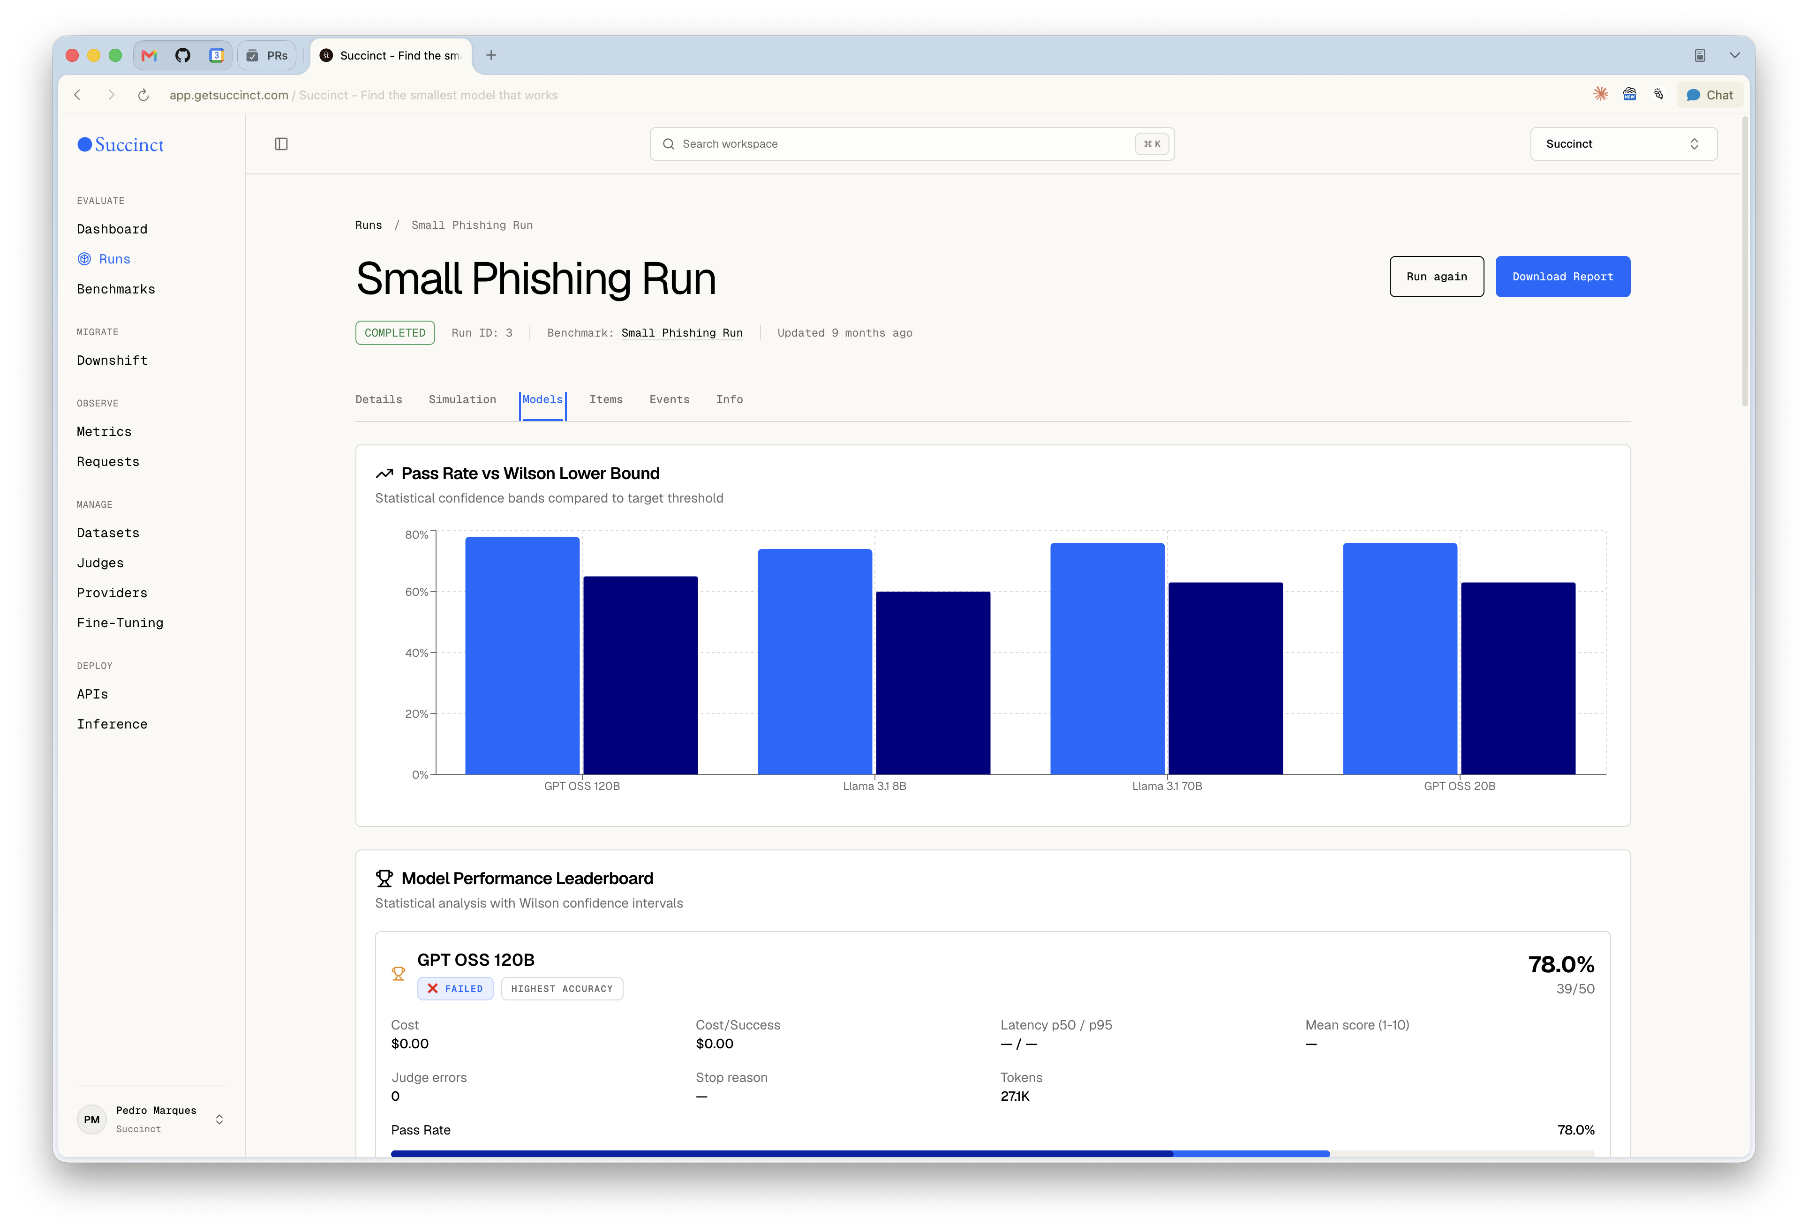Click the ⌘K shortcut badge in search

tap(1152, 144)
